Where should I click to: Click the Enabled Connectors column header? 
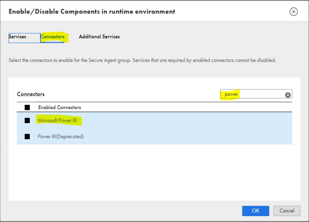coord(60,107)
